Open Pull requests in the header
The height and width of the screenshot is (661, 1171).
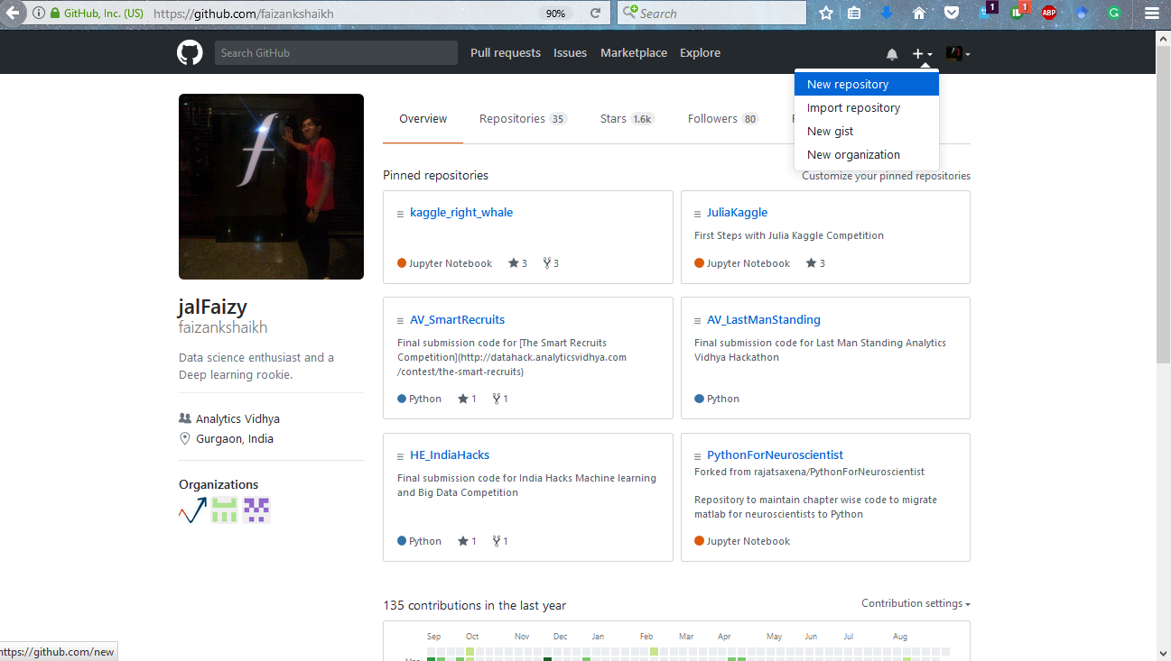(506, 53)
